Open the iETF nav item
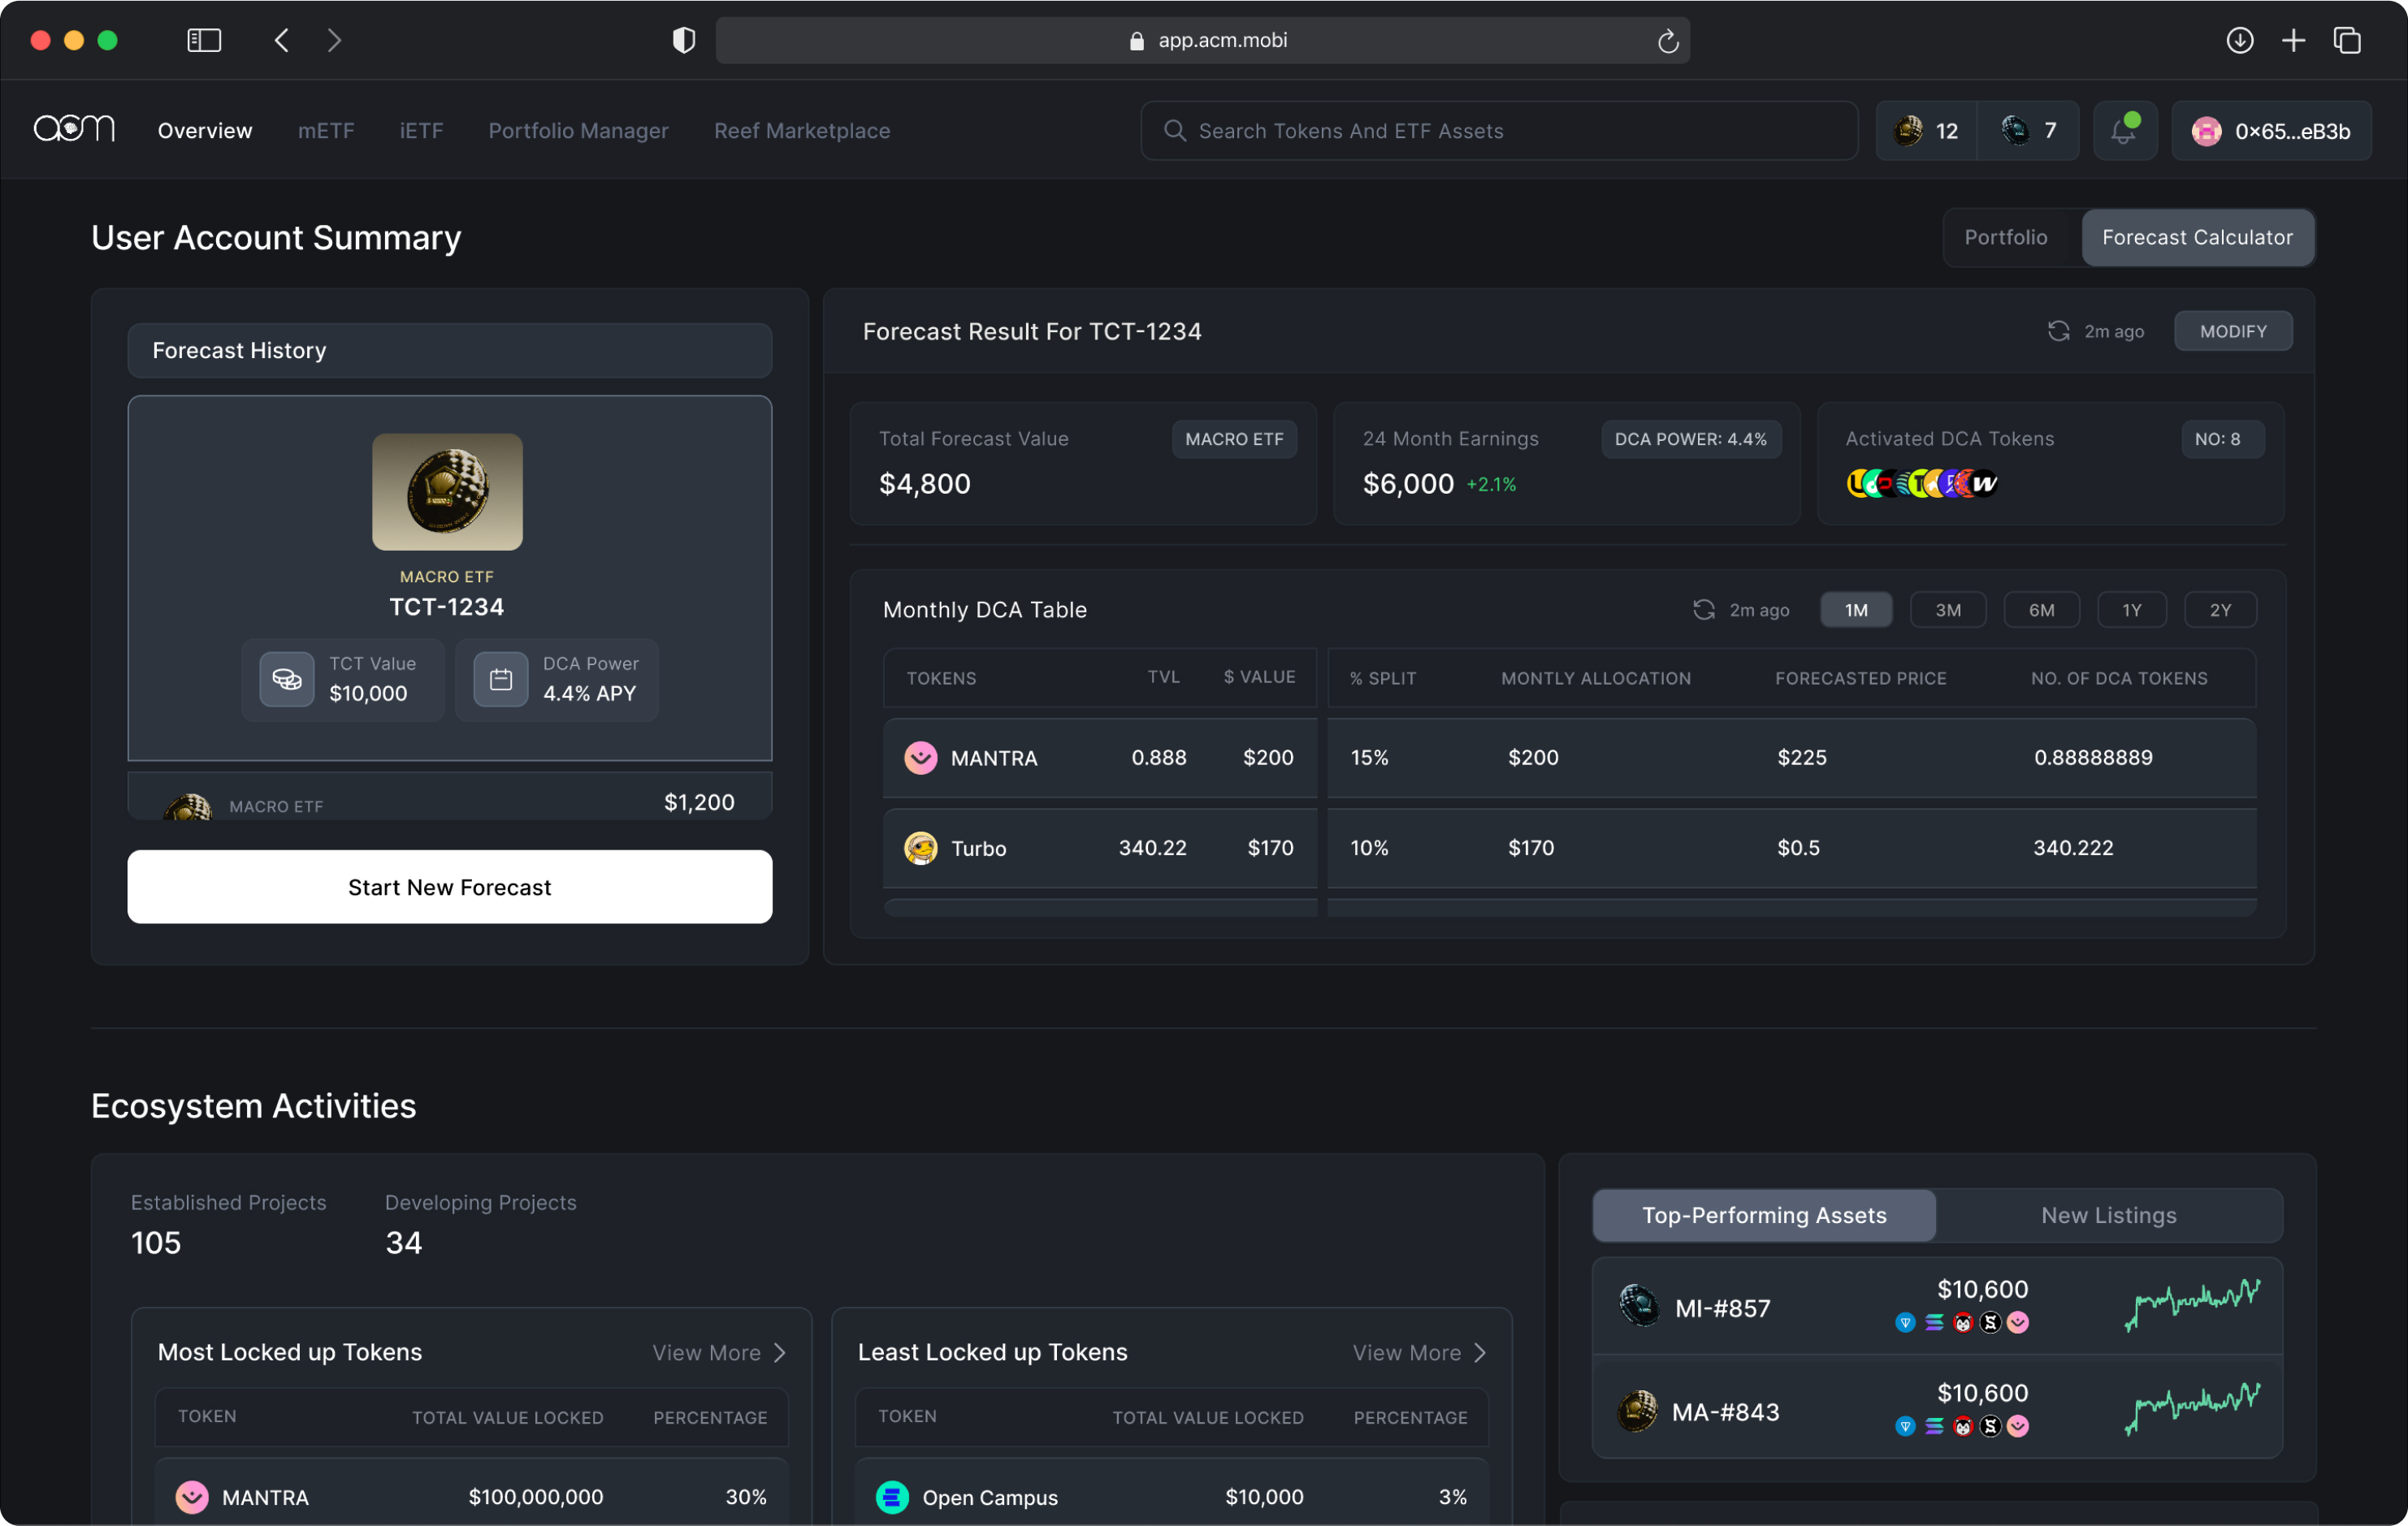Screen dimensions: 2408x1526 tap(421, 131)
